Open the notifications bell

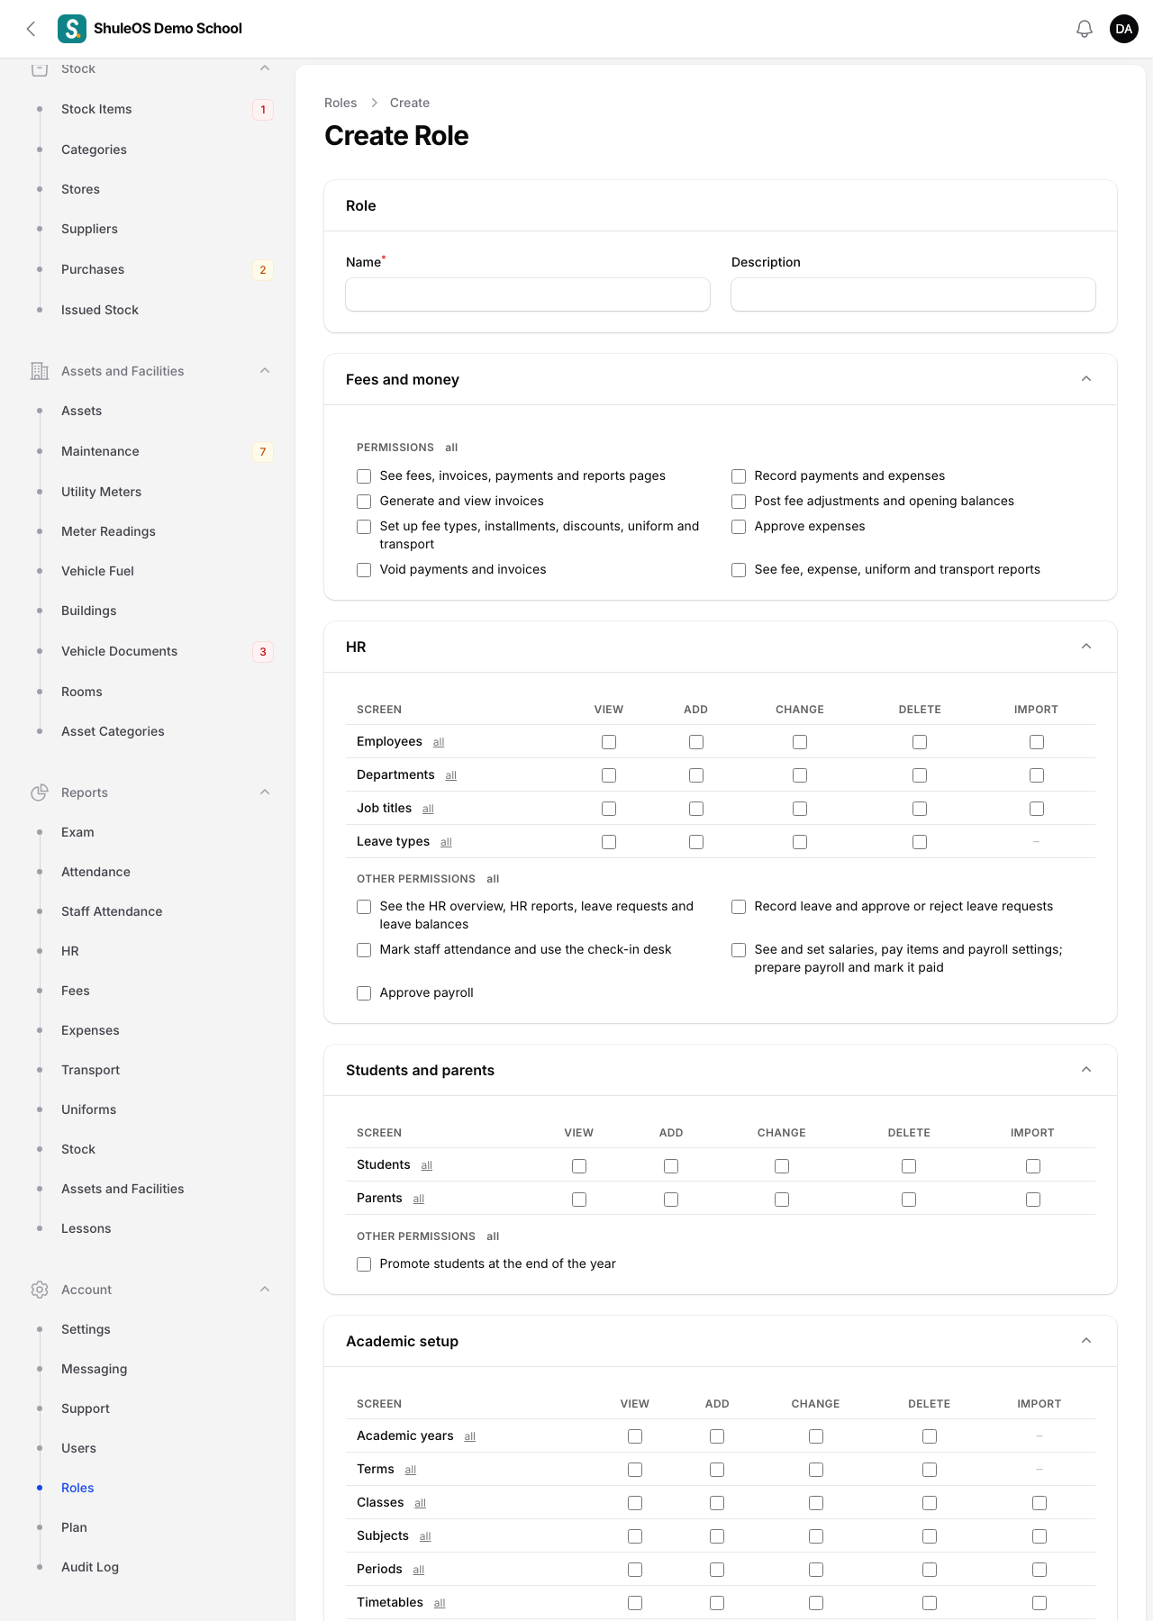[x=1085, y=29]
